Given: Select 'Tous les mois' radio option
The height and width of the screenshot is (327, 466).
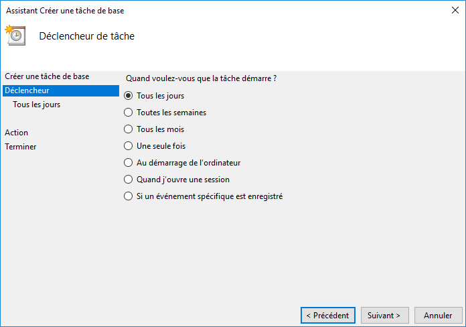Looking at the screenshot, I should [129, 129].
